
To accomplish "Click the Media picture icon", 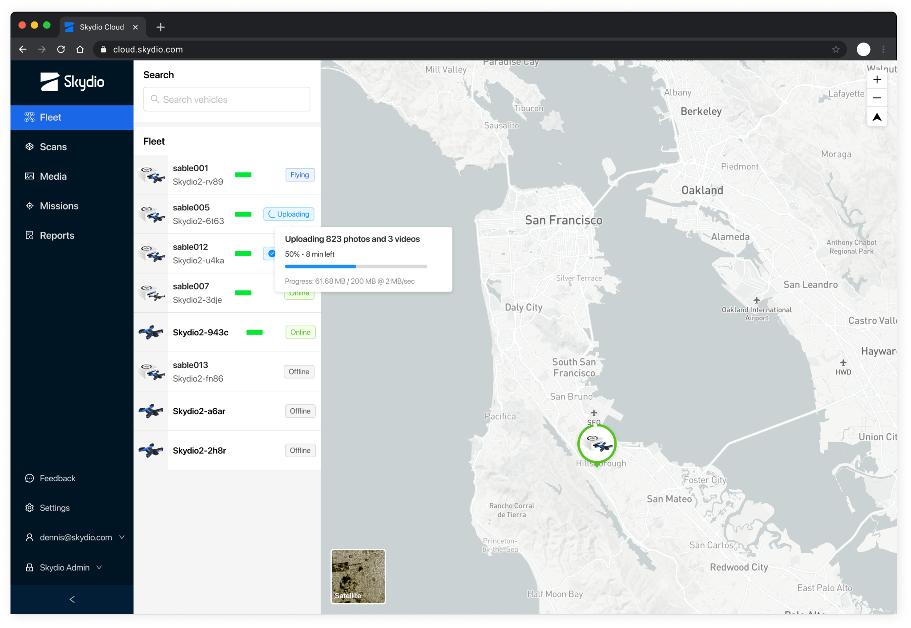I will (x=29, y=176).
